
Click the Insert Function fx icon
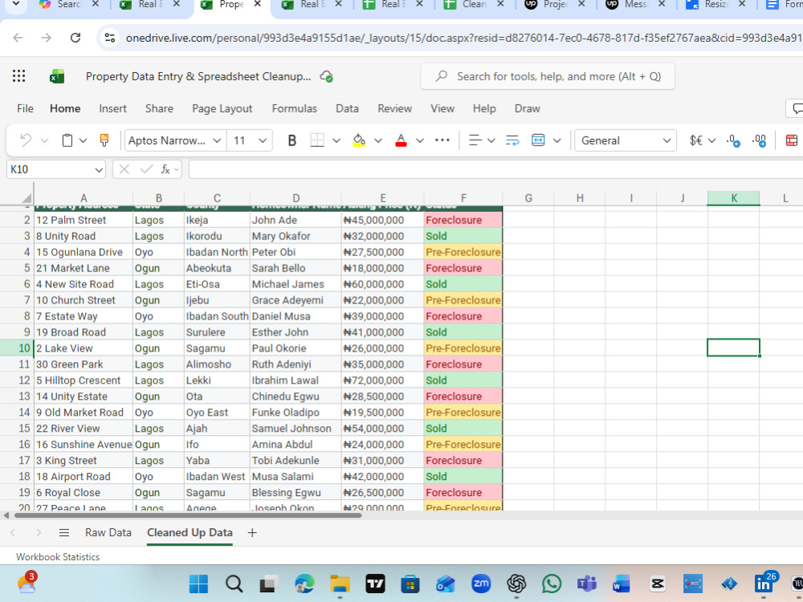[x=165, y=169]
